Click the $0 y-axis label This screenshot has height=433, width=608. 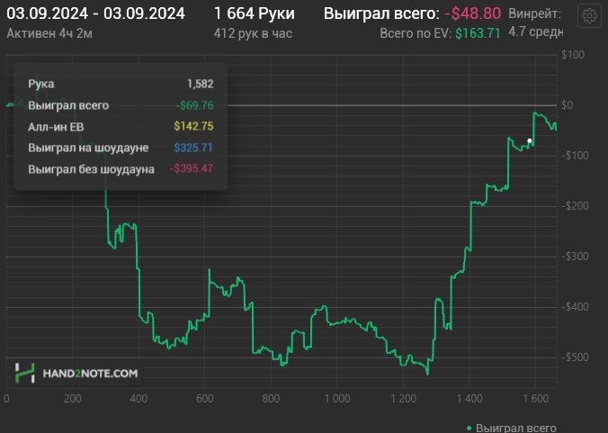click(x=567, y=105)
